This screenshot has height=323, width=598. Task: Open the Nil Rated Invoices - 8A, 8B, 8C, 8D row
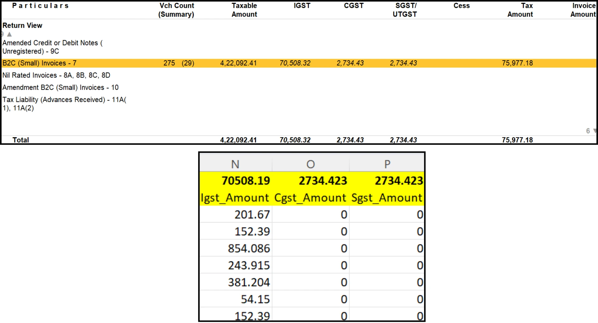tap(56, 75)
